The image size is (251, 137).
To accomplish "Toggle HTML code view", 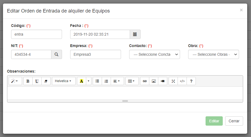I will coord(182,81).
